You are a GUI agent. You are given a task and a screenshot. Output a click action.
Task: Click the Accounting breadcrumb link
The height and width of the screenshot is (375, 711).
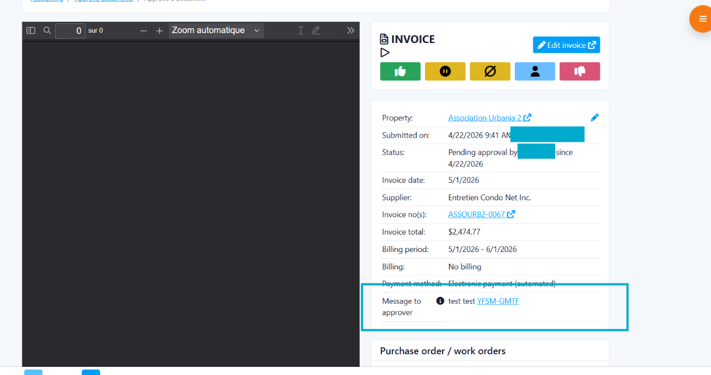47,1
